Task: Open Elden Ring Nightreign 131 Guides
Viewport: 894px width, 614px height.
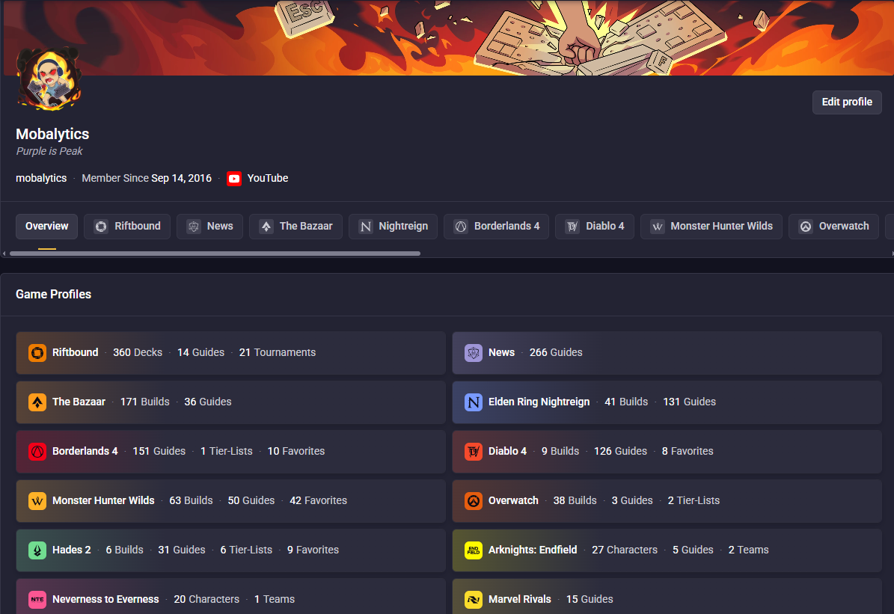Action: (689, 402)
